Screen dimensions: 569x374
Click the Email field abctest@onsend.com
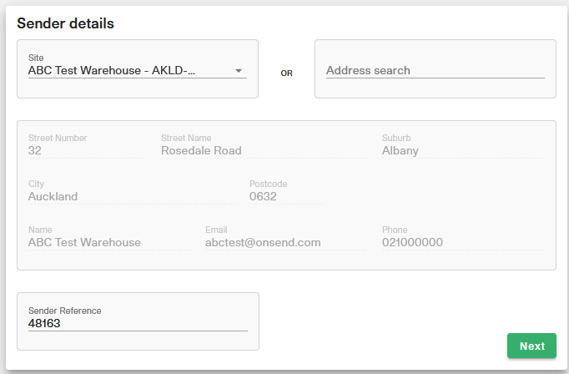point(284,243)
